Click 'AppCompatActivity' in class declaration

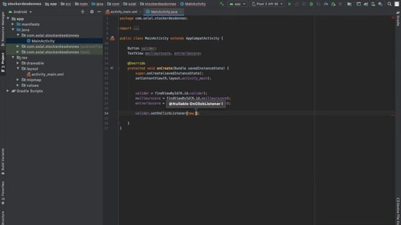(202, 38)
